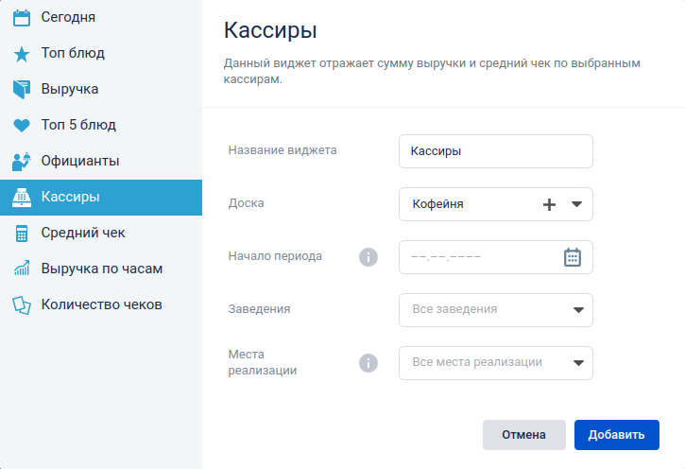Click the receipts icon for Количество чеков
The height and width of the screenshot is (469, 685).
(x=22, y=305)
